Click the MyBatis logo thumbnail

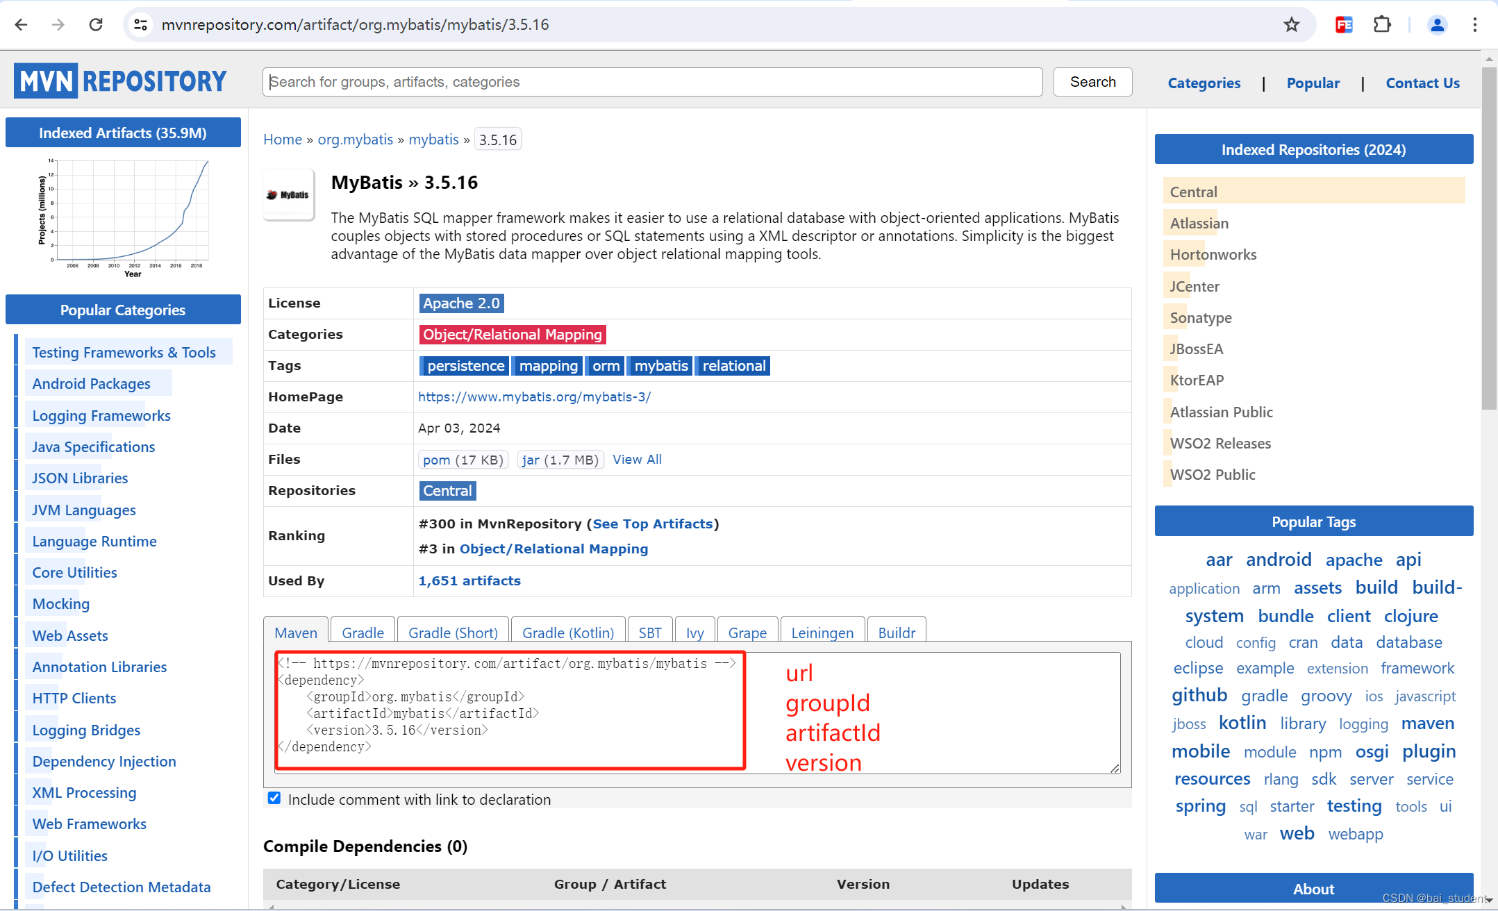(x=289, y=195)
